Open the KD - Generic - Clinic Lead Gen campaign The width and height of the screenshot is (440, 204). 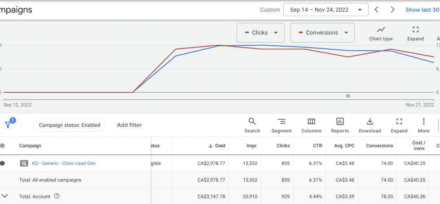(x=64, y=164)
